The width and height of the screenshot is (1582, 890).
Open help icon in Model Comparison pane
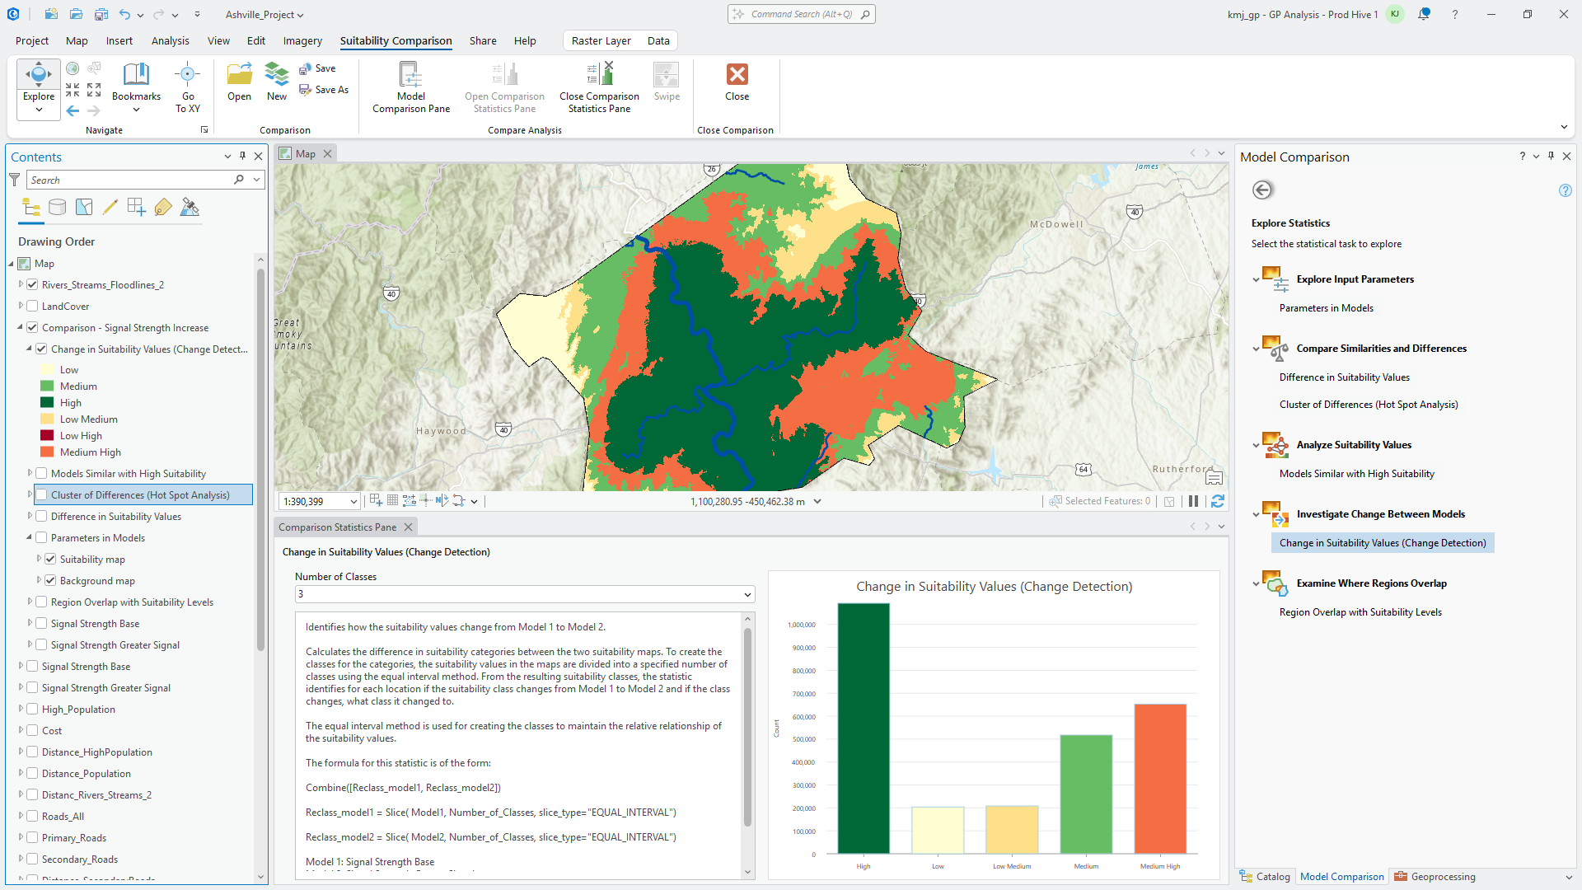[x=1566, y=190]
